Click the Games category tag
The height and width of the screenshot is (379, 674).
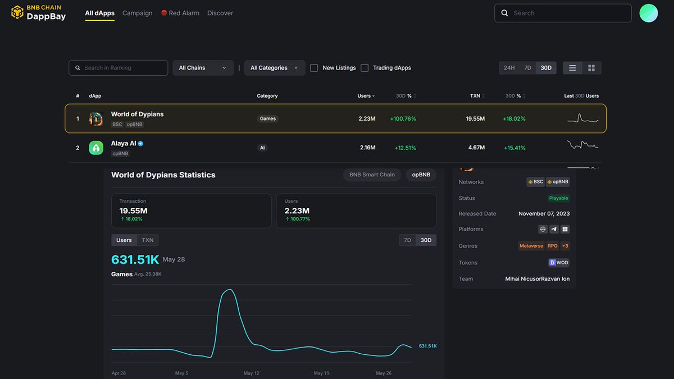[268, 118]
